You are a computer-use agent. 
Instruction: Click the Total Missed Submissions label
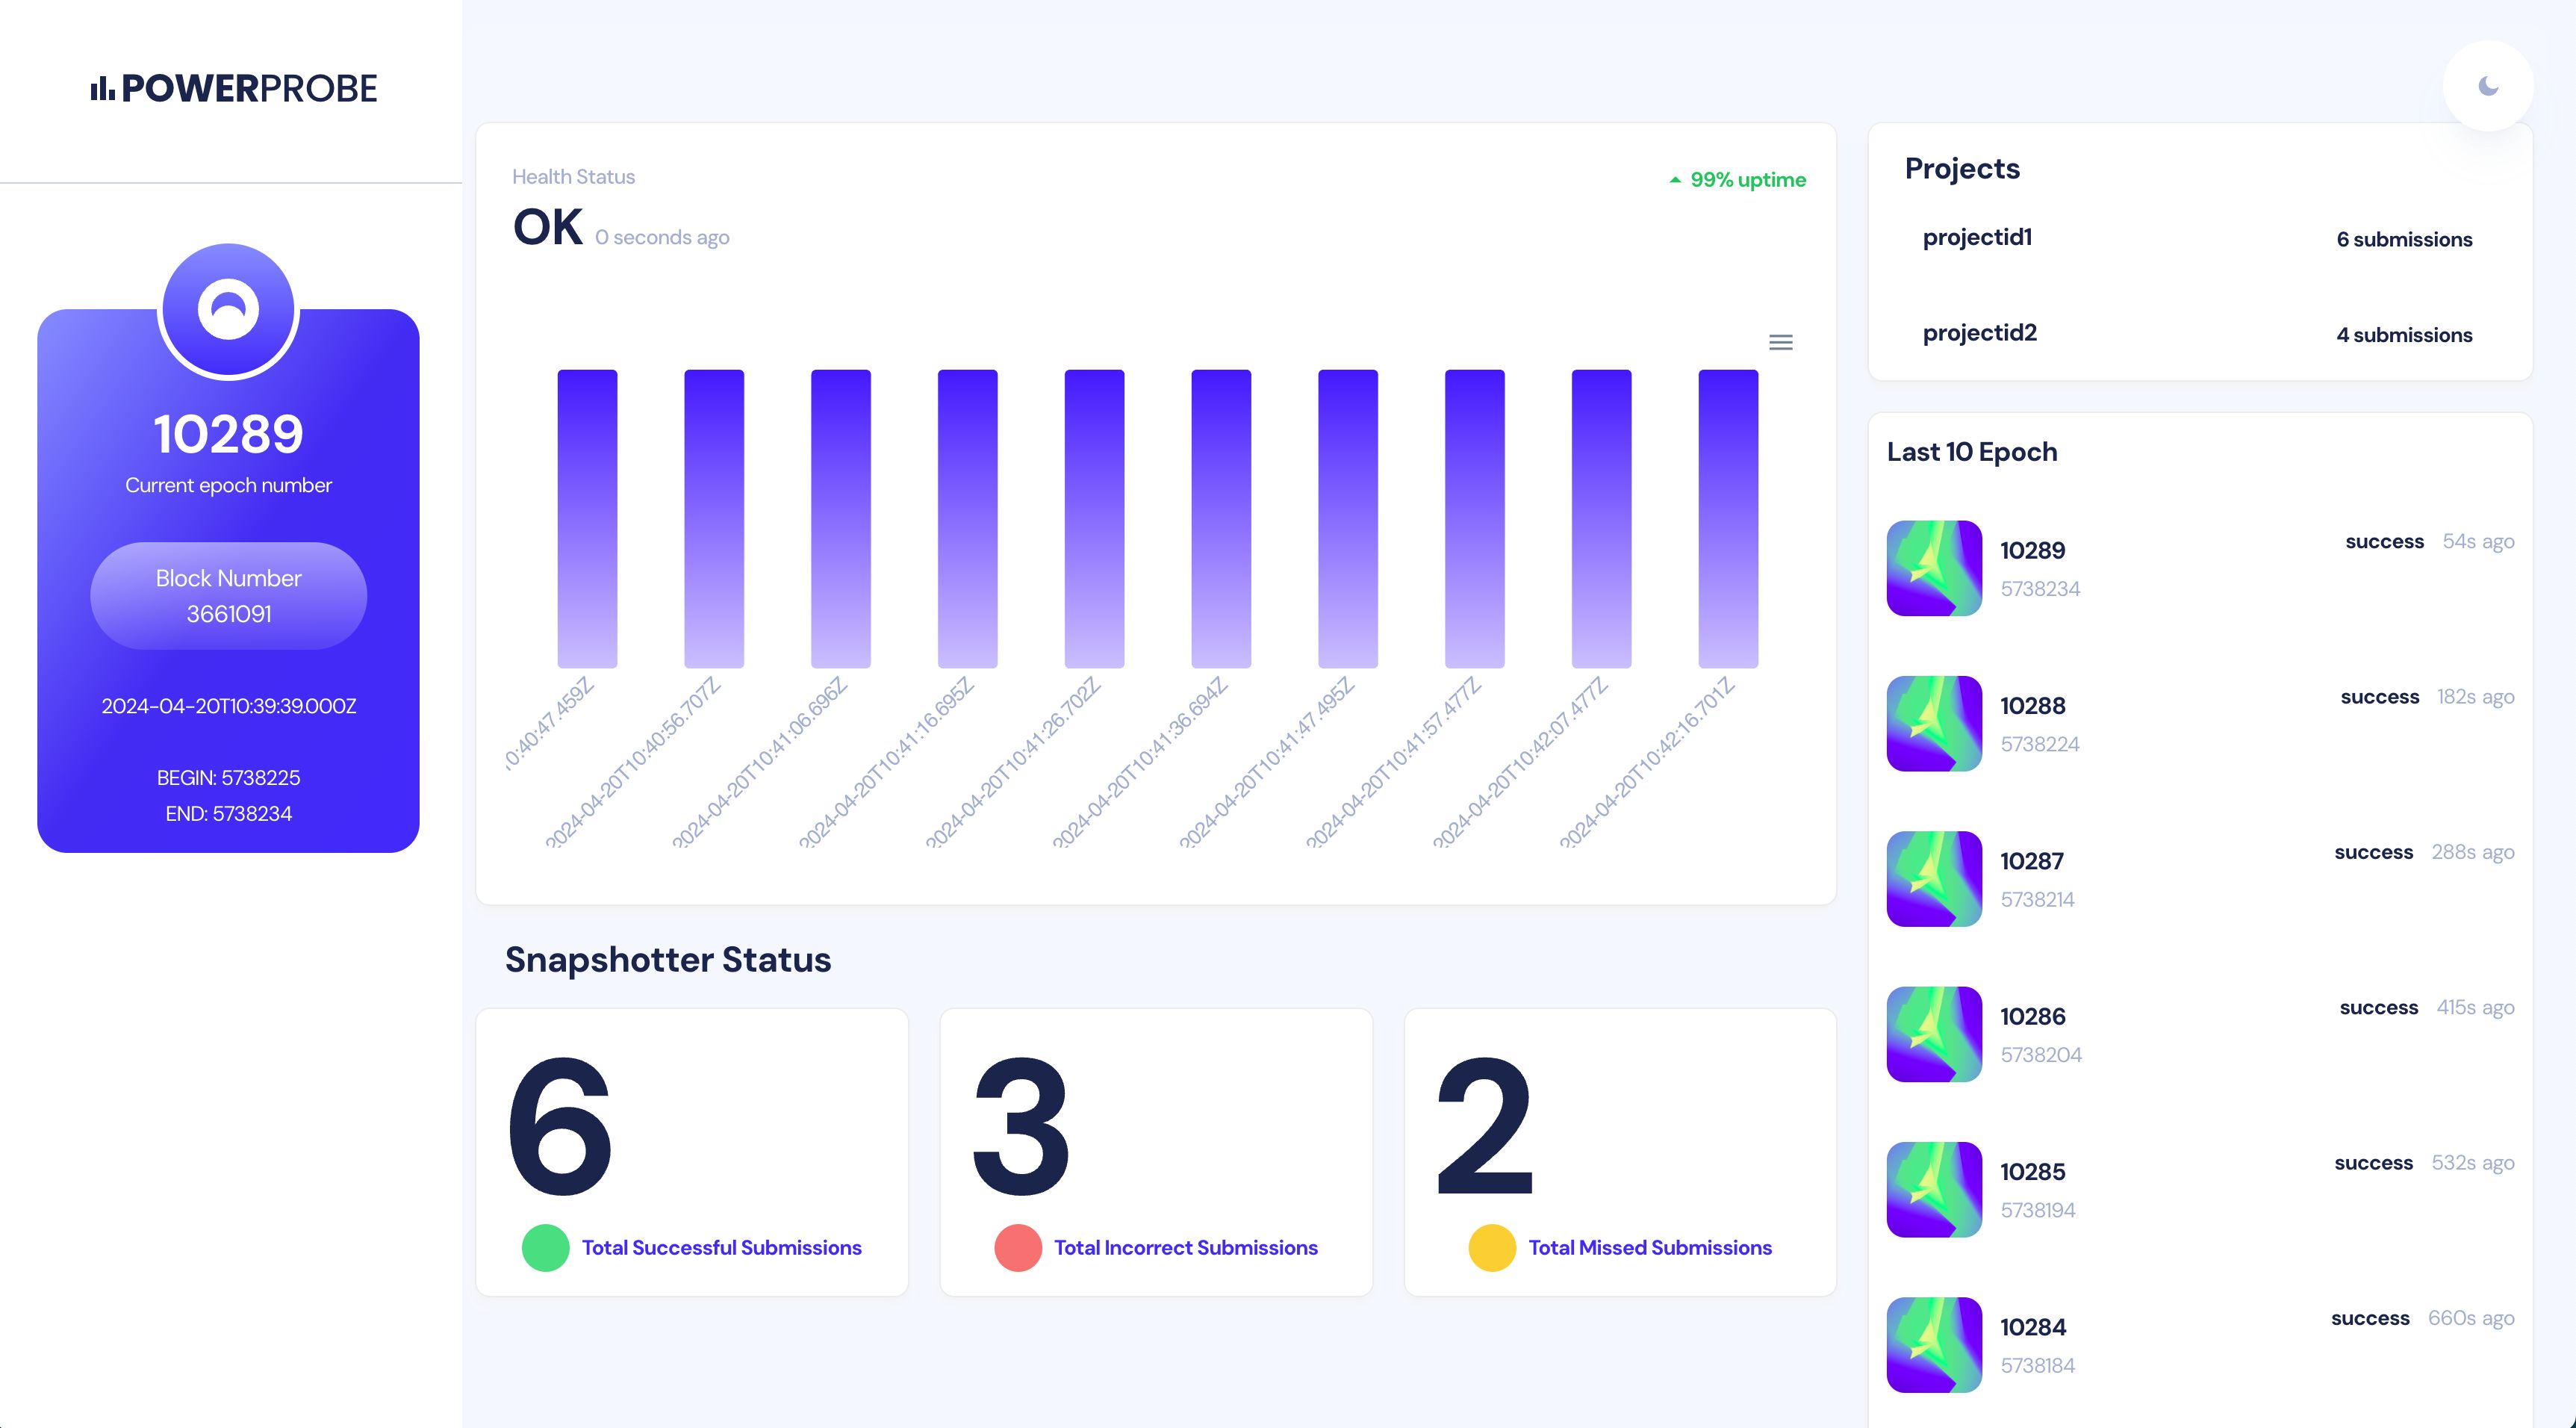pyautogui.click(x=1650, y=1248)
